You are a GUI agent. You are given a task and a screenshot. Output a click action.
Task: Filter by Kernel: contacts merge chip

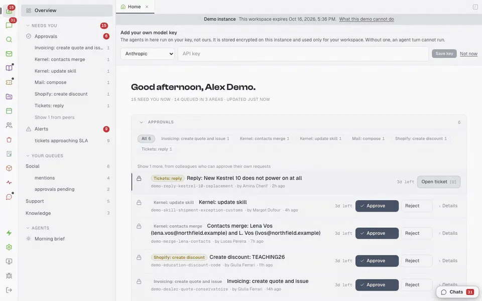pos(265,138)
